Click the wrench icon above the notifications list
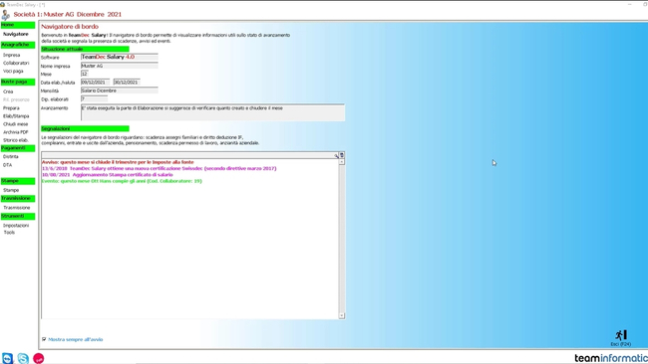 click(x=336, y=155)
